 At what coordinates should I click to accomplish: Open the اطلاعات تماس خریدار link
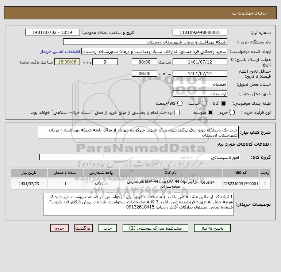60,51
